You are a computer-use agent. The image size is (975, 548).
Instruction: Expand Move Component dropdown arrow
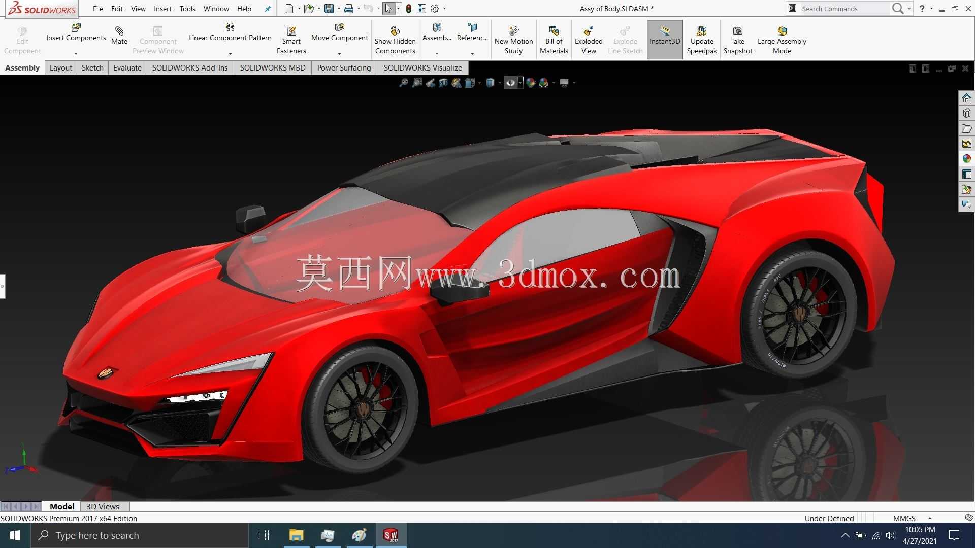click(x=340, y=54)
